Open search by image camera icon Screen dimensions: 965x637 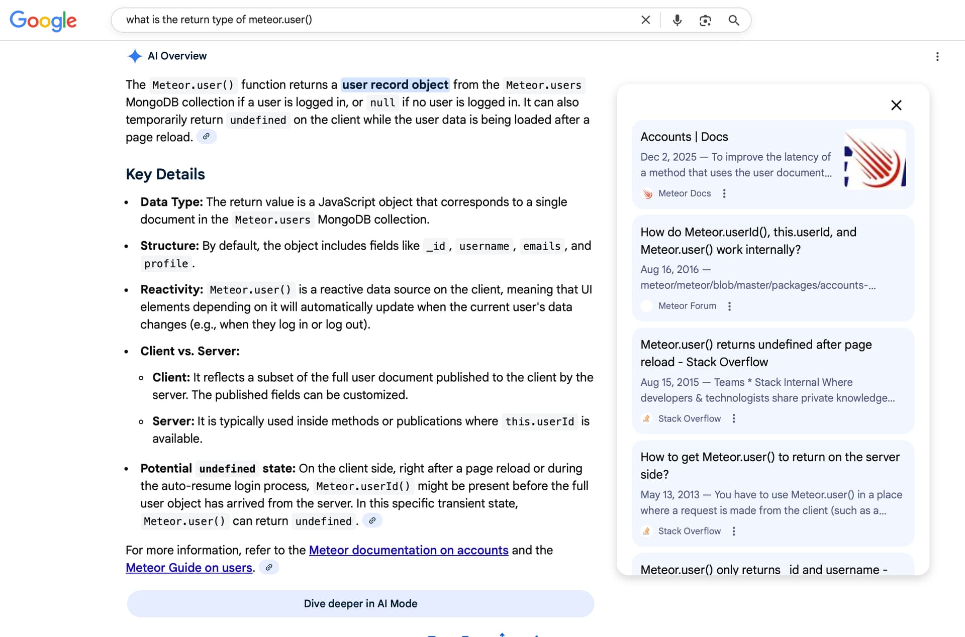pos(705,20)
